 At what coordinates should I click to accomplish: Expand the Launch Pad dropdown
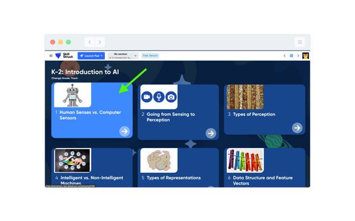pos(91,56)
